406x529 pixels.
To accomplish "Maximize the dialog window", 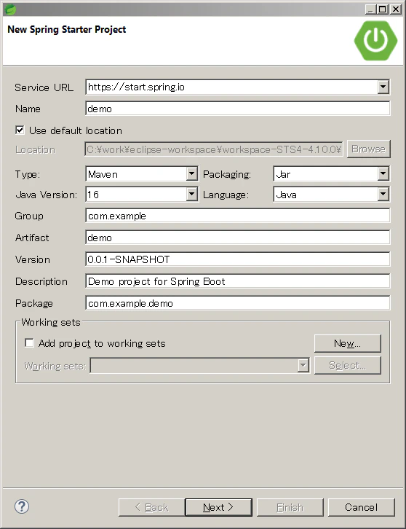I will [x=383, y=9].
